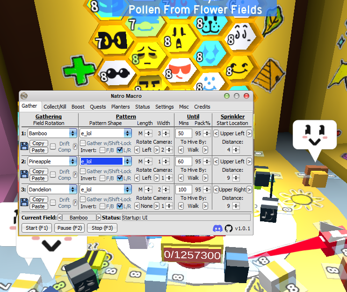Open the Discord link icon
Image resolution: width=347 pixels, height=292 pixels.
217,228
